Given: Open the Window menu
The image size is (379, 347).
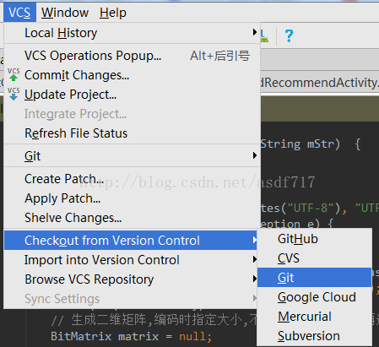Looking at the screenshot, I should pyautogui.click(x=65, y=13).
